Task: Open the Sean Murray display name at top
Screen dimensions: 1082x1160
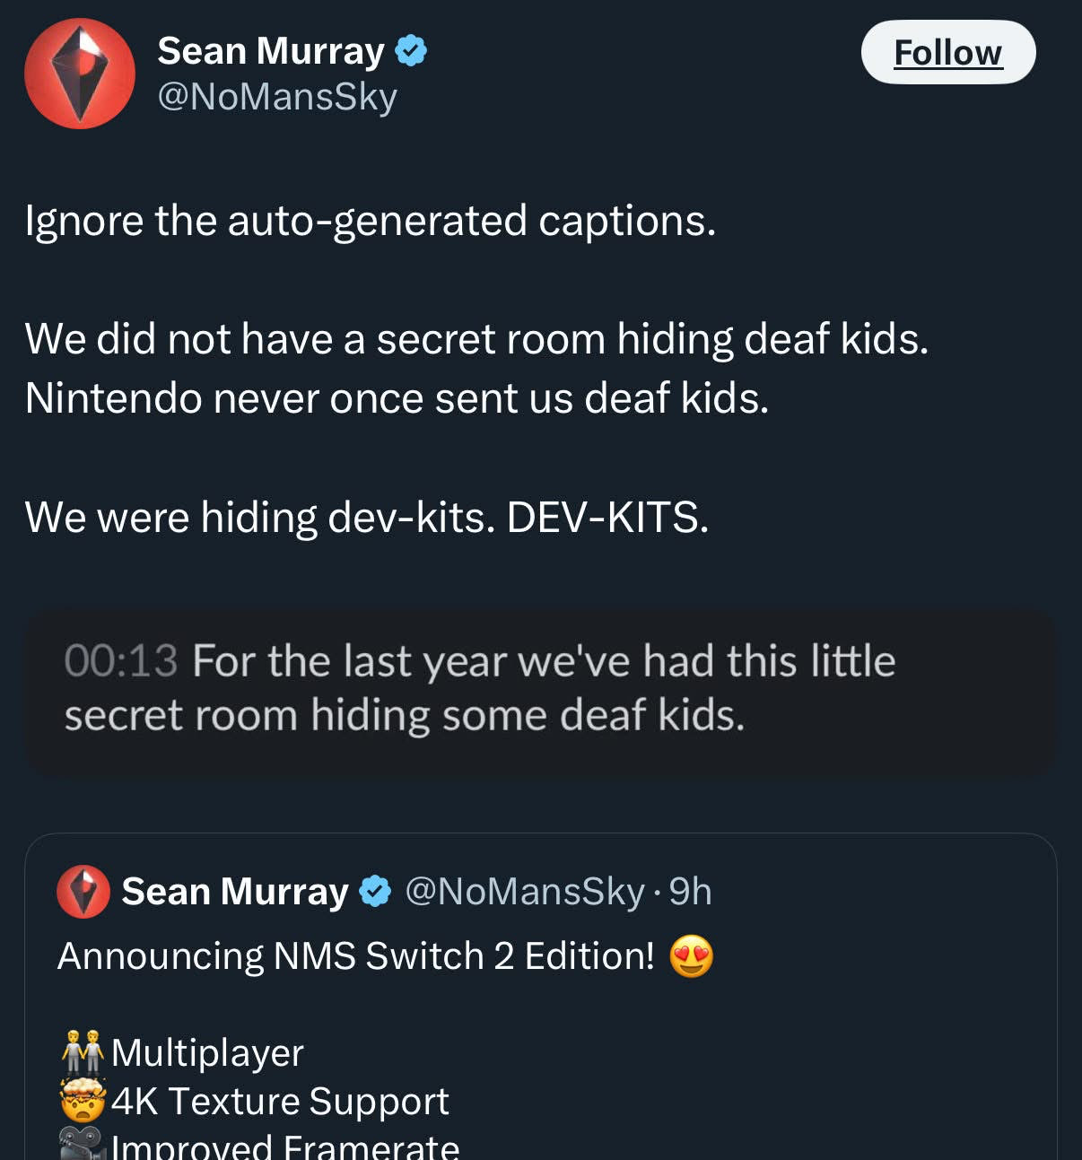Action: click(271, 51)
